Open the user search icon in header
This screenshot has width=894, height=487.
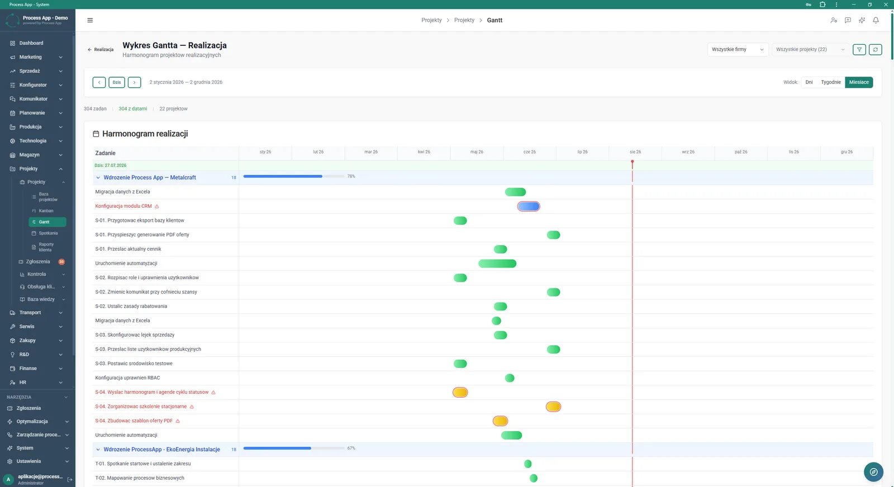coord(834,20)
